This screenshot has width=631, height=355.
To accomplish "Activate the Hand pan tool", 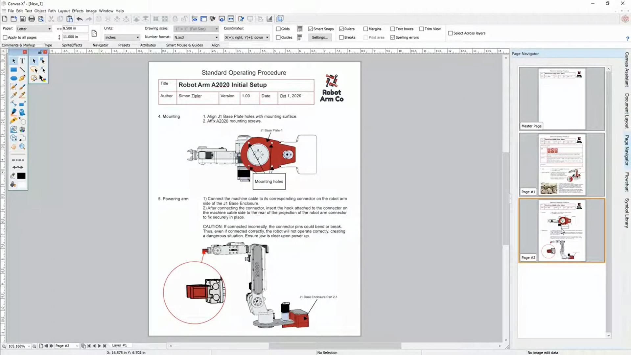I will point(13,147).
